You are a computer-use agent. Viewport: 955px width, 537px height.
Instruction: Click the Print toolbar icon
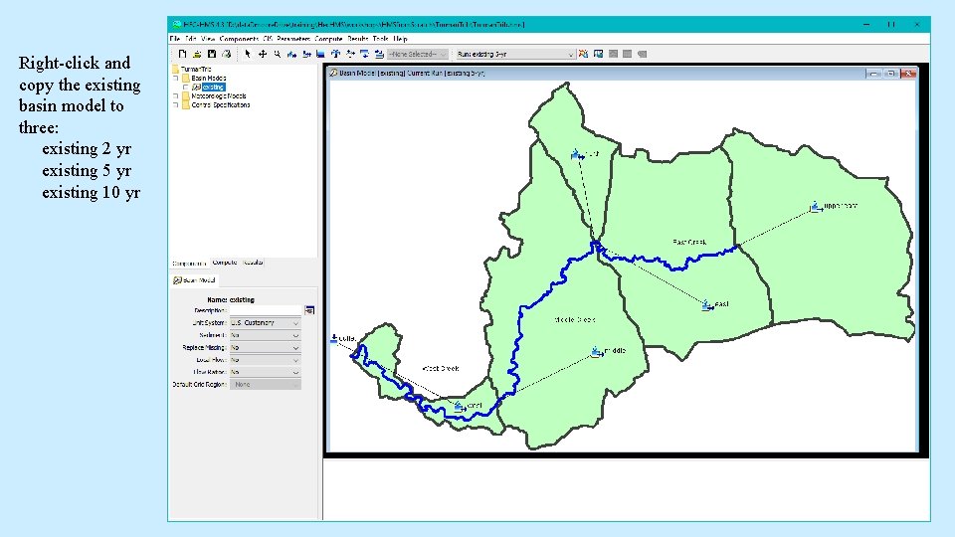coord(227,54)
